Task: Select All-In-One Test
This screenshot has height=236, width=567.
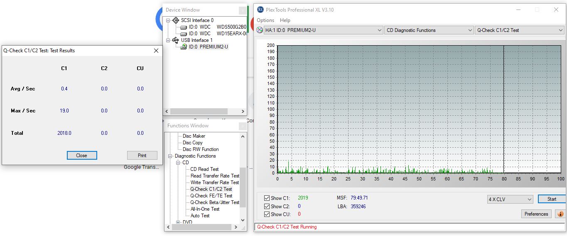Action: [205, 209]
